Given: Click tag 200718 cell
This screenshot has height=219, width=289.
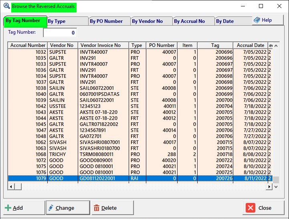Looking at the screenshot, I should coord(224,154).
